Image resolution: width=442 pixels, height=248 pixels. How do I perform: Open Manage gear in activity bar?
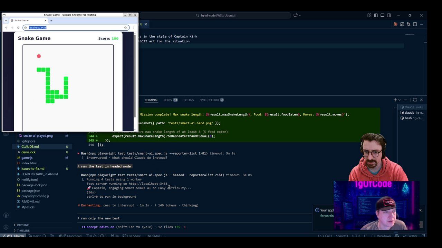coord(6,227)
